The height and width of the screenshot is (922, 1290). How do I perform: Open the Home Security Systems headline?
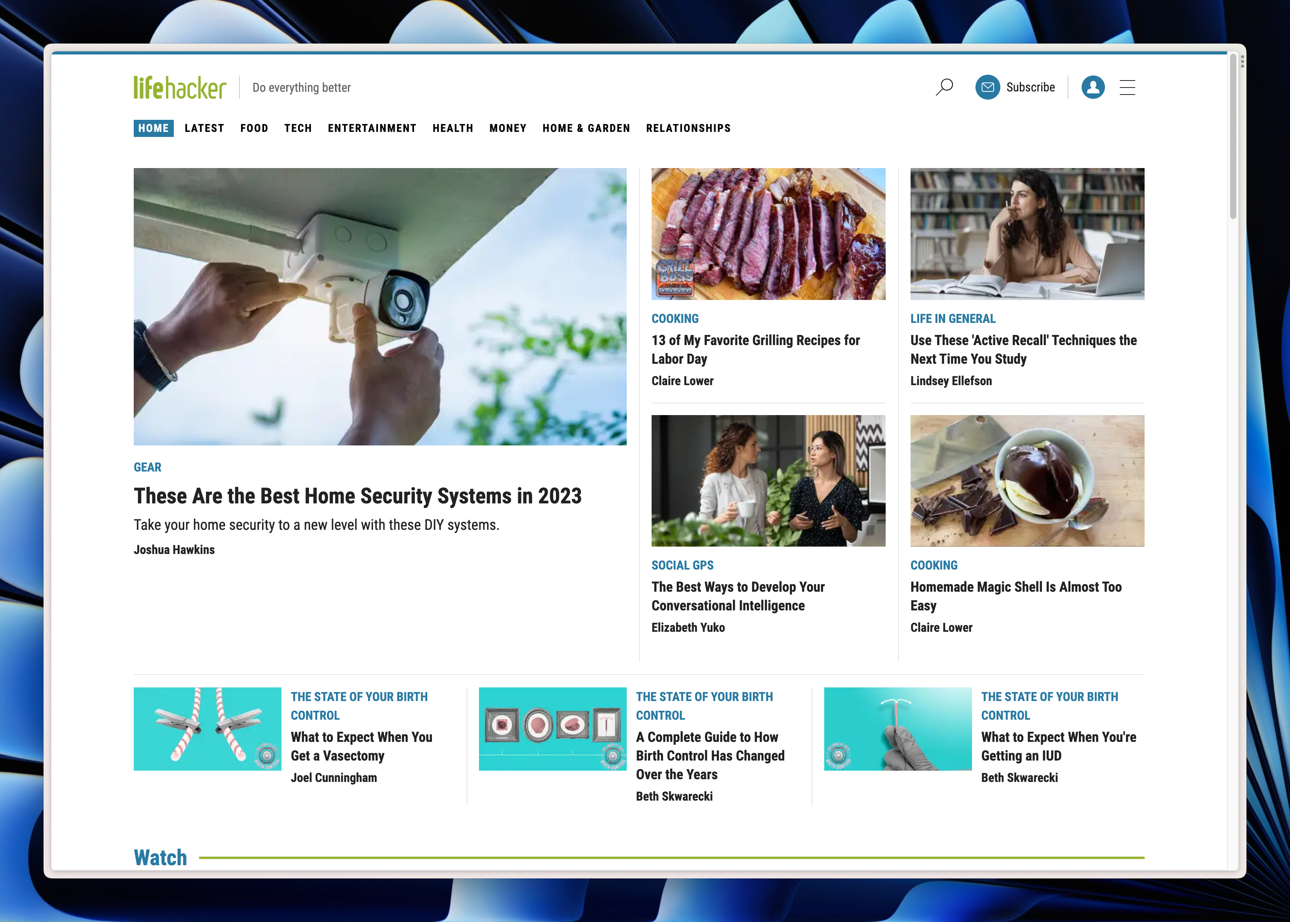pyautogui.click(x=357, y=496)
